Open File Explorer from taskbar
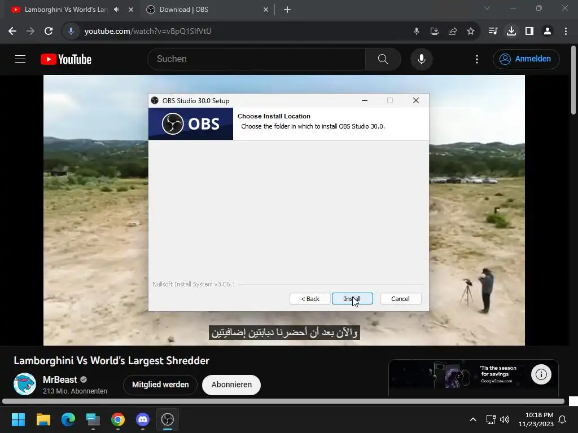This screenshot has width=578, height=433. click(43, 419)
